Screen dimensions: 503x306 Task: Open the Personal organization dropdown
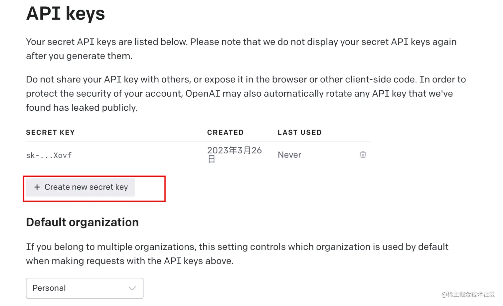pyautogui.click(x=84, y=288)
